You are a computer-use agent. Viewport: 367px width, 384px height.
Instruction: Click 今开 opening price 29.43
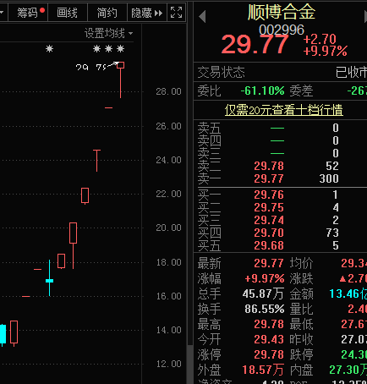pyautogui.click(x=269, y=339)
